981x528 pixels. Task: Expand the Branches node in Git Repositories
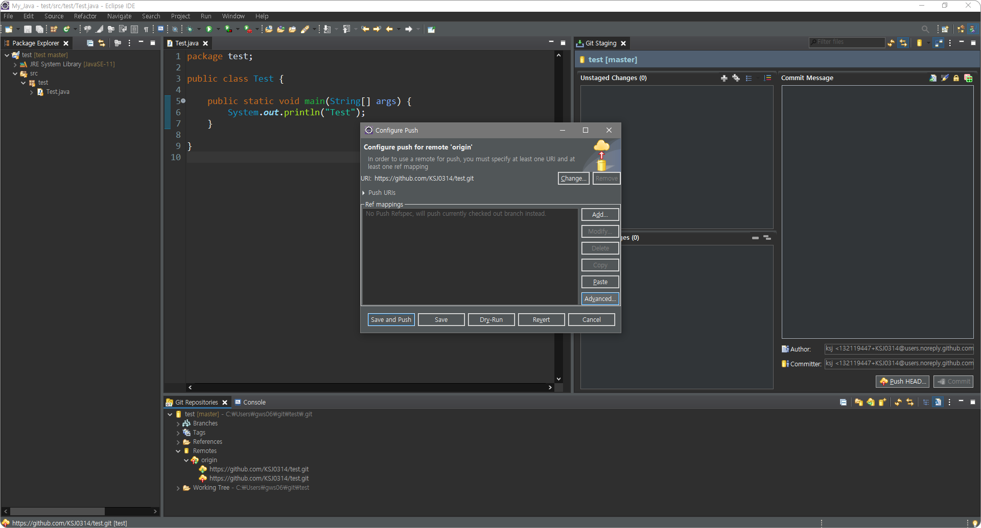[x=178, y=423]
